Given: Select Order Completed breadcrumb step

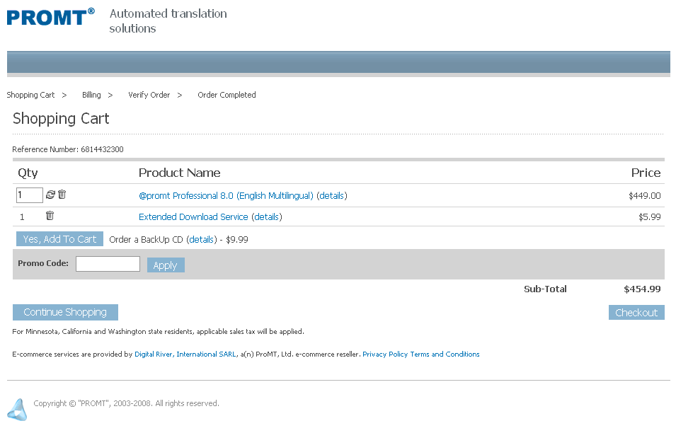Looking at the screenshot, I should click(x=227, y=95).
